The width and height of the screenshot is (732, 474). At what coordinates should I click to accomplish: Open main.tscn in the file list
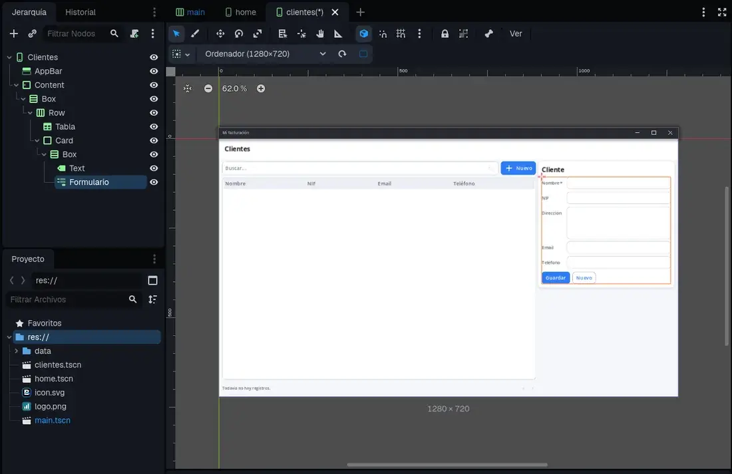53,420
